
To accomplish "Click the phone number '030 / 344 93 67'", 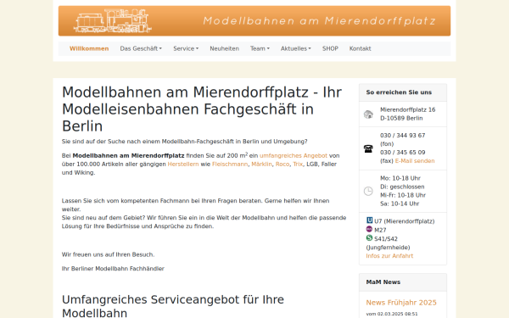I will point(402,136).
